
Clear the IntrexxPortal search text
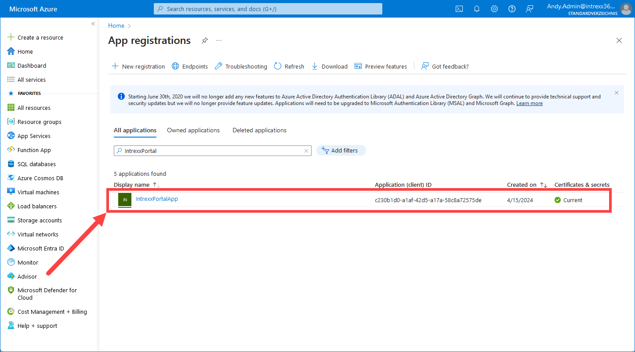(306, 151)
